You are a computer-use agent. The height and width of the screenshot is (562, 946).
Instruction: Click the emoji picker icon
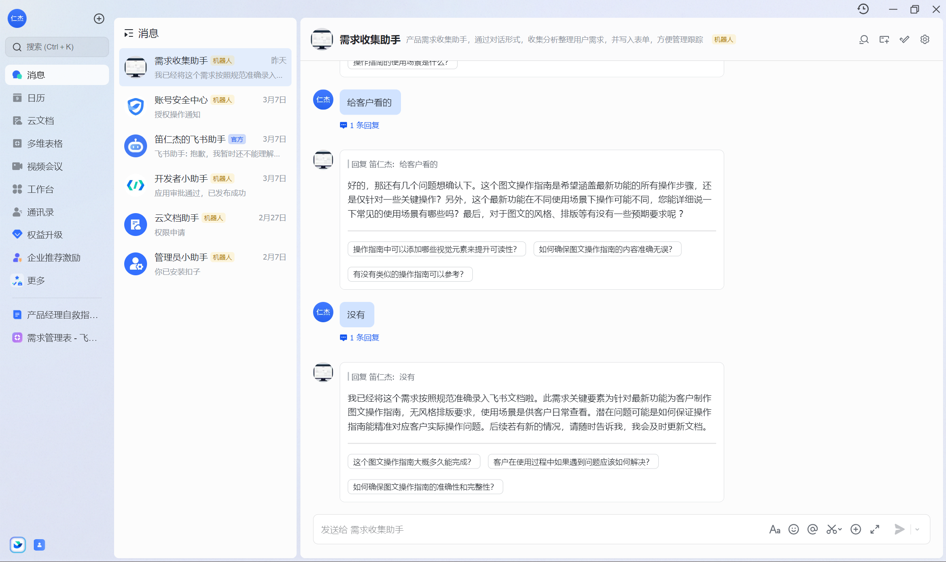coord(793,529)
